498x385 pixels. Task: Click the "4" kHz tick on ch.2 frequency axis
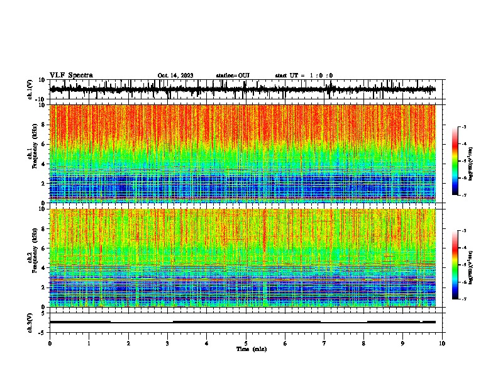44,268
